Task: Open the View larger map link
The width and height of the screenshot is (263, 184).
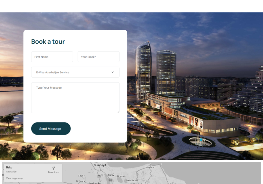Action: click(x=14, y=178)
